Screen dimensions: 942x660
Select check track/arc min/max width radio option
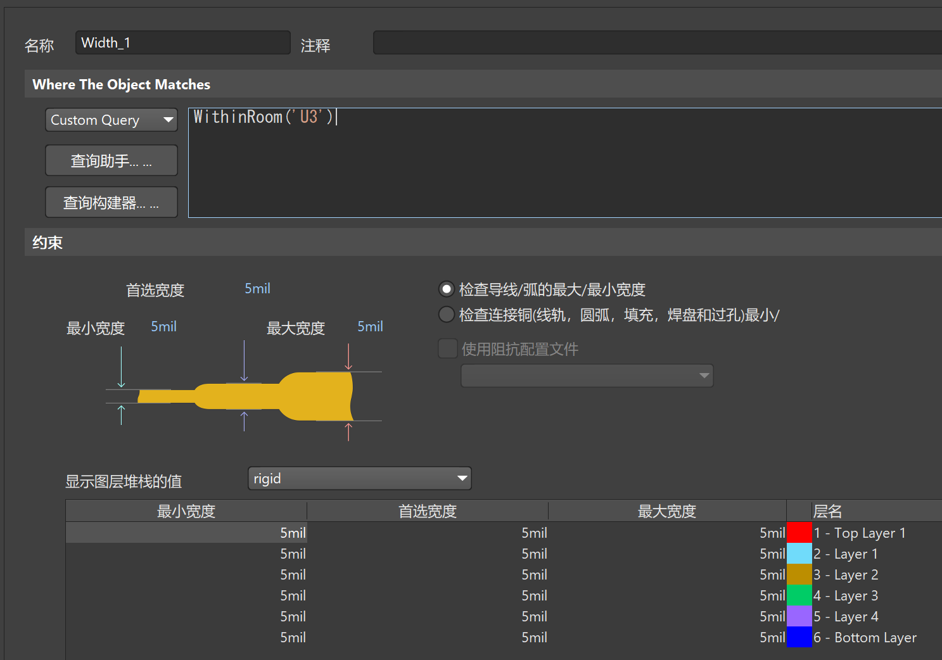click(x=447, y=289)
